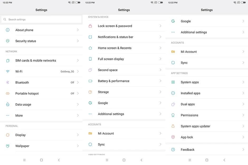The image size is (248, 165).
Task: Tap the Bluetooth icon
Action: point(8,82)
